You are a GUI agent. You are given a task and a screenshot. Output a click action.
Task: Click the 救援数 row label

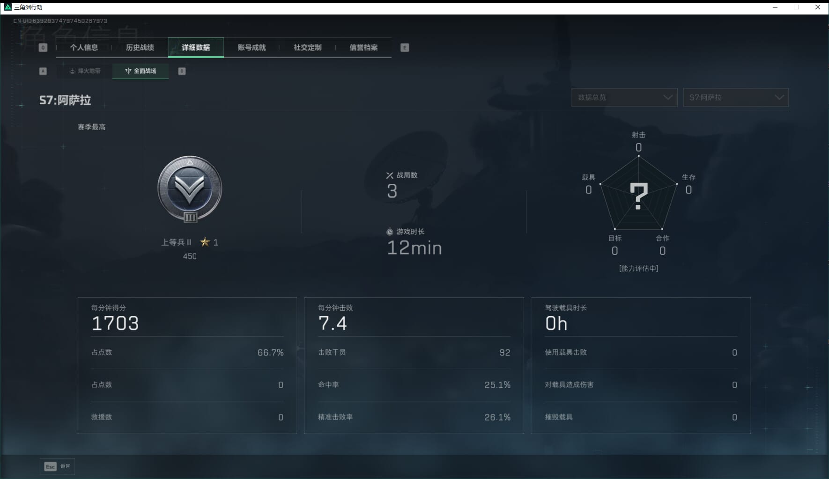tap(102, 417)
